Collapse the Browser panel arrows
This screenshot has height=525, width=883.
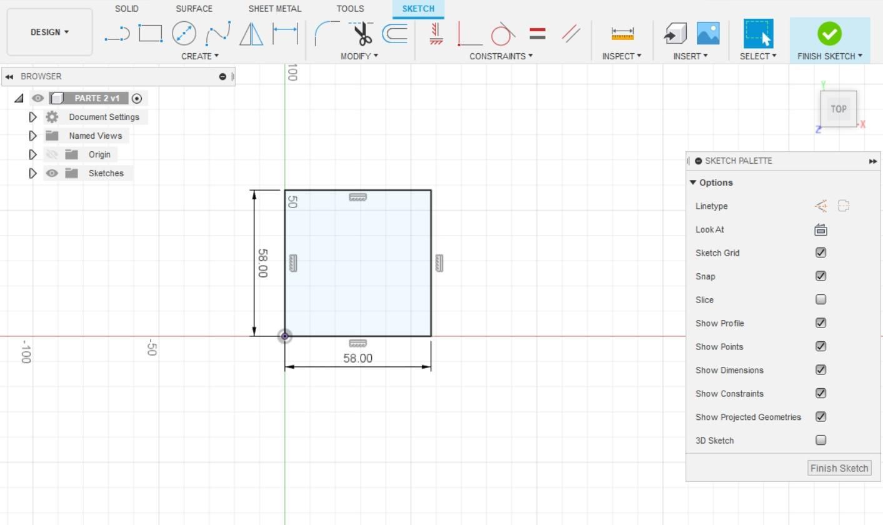[x=9, y=76]
